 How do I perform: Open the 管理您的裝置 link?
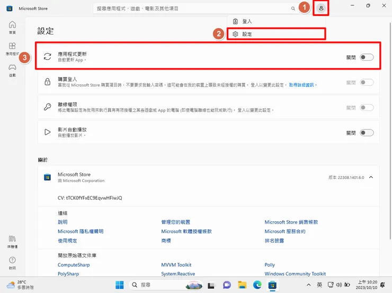click(176, 222)
